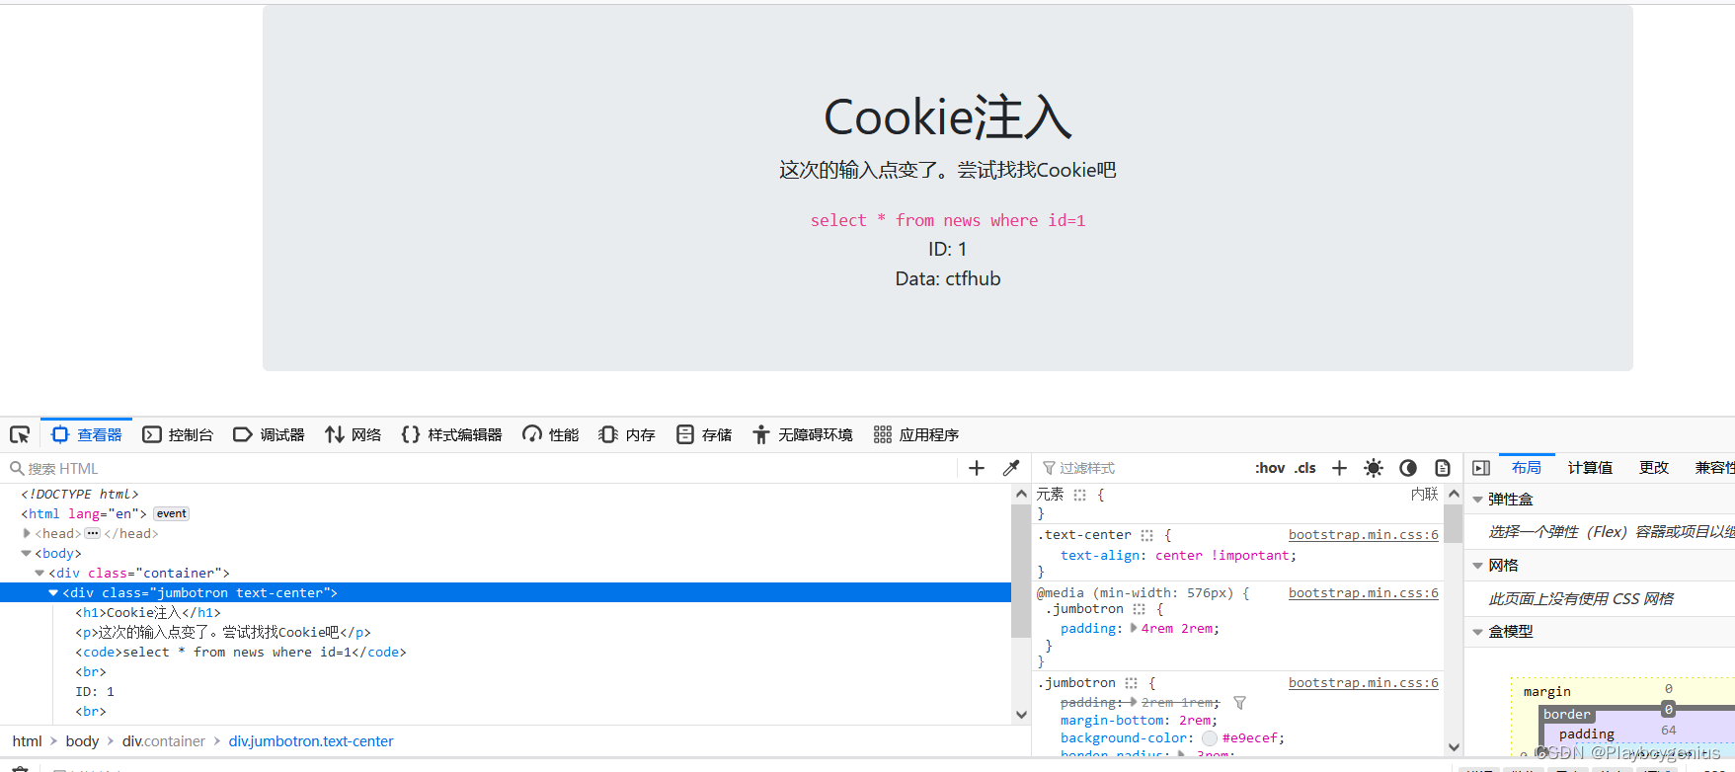Open the Style Editor (样式编辑器) tab
The width and height of the screenshot is (1735, 772).
click(x=451, y=434)
